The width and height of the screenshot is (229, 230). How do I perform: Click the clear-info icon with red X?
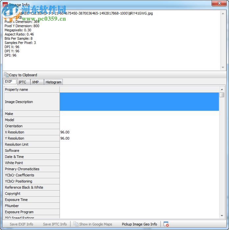click(166, 224)
